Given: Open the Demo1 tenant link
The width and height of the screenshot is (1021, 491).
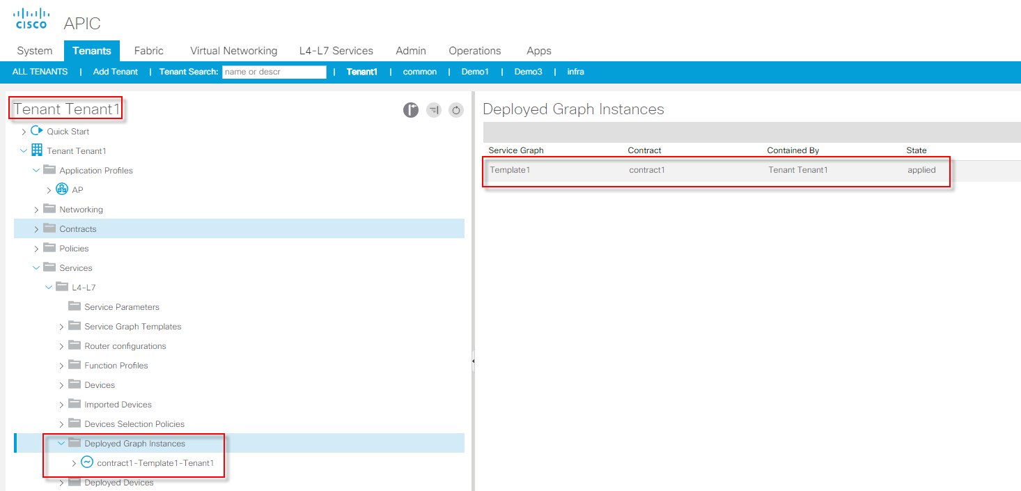Looking at the screenshot, I should click(476, 72).
